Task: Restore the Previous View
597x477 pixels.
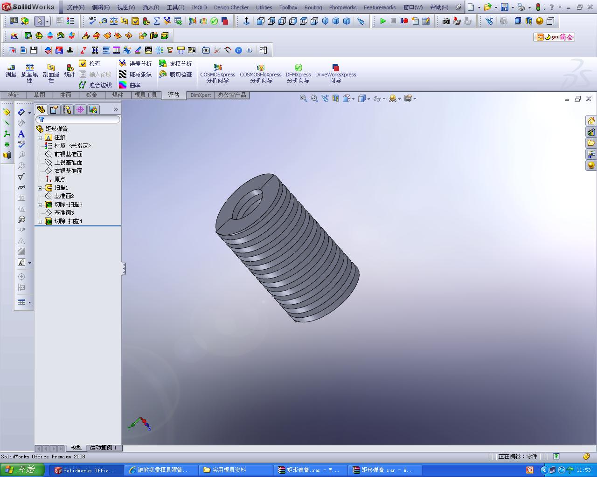Action: tap(325, 98)
